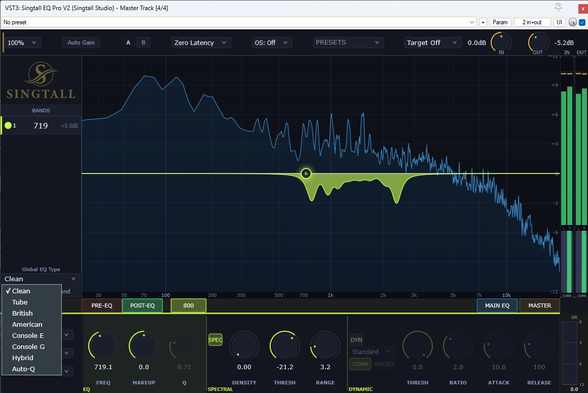
Task: Click the FREQ knob showing 719.1
Action: click(103, 345)
